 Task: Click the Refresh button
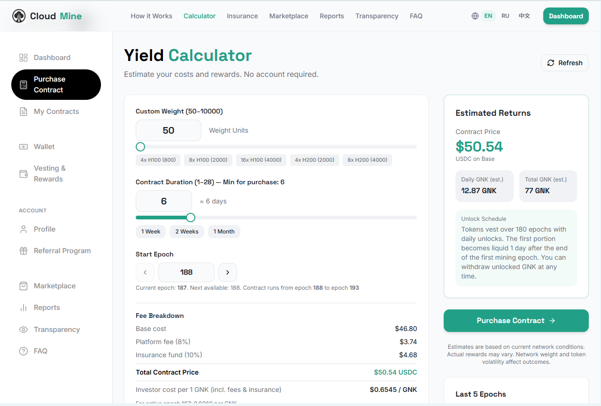(565, 63)
